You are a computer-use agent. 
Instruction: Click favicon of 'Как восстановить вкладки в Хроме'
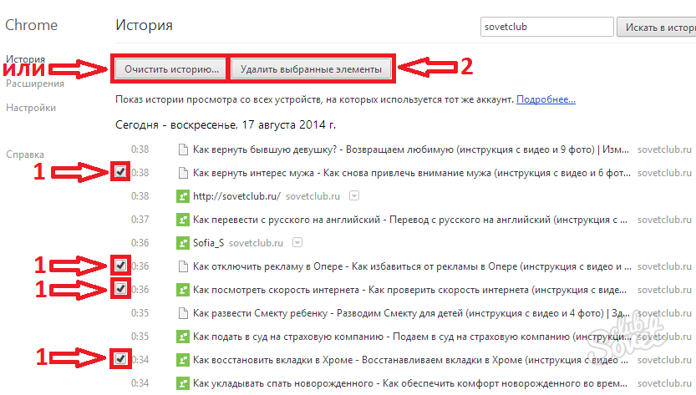tap(183, 360)
